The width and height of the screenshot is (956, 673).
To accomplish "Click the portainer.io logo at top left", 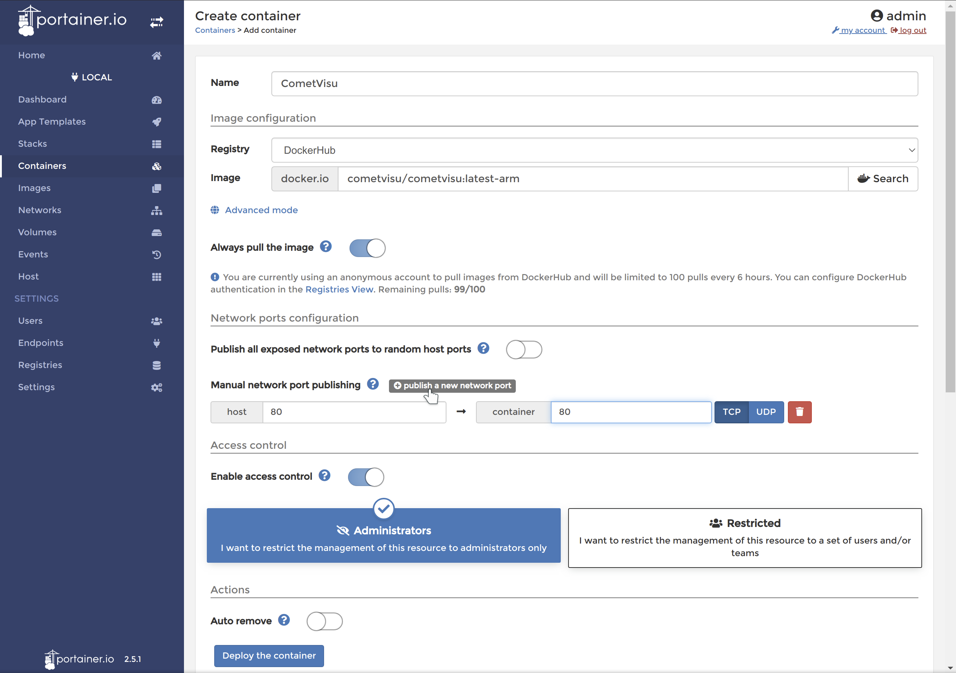I will [73, 20].
